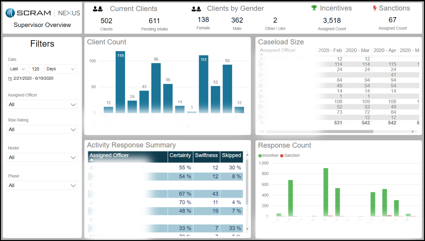Sort table by Swiftness column header
425x241 pixels.
pyautogui.click(x=206, y=155)
